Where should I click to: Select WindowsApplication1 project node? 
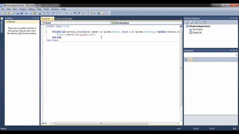click(200, 26)
